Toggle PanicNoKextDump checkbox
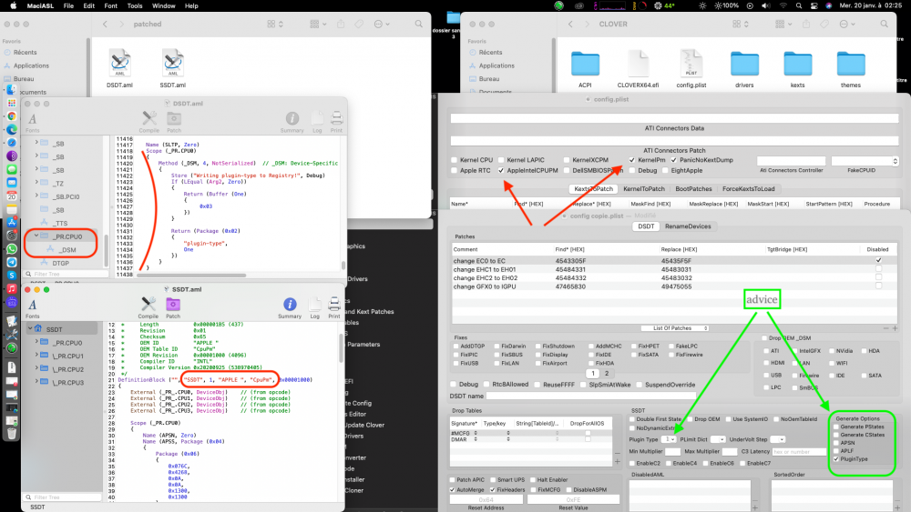 673,160
